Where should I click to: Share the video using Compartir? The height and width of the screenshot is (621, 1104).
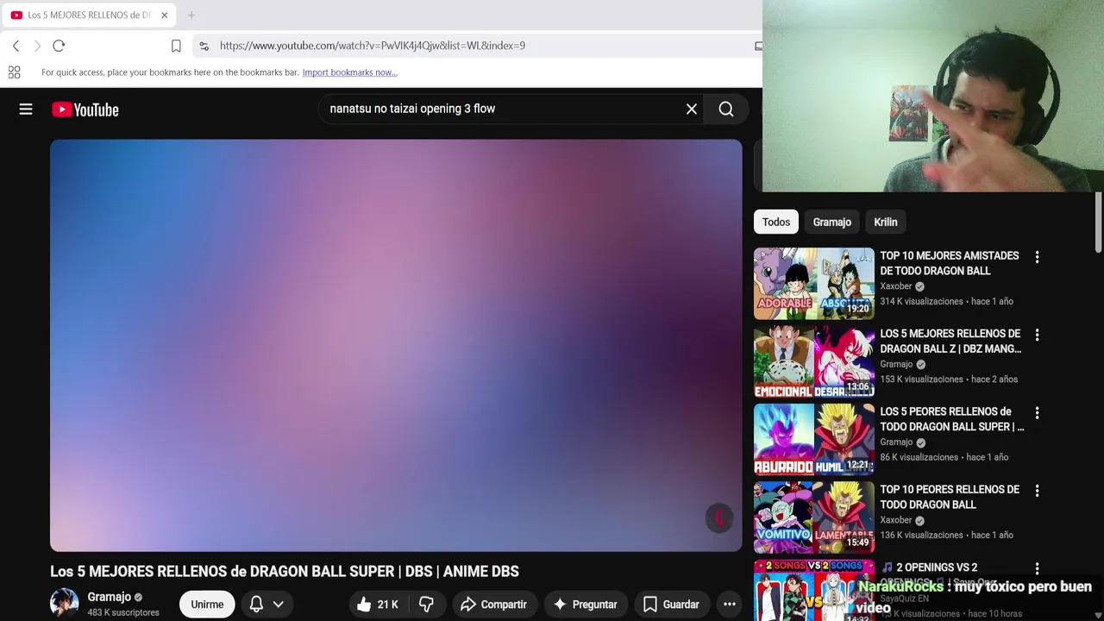493,605
